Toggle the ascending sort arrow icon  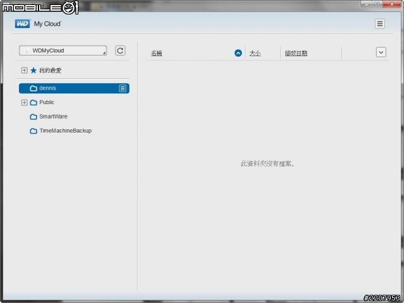[x=238, y=53]
